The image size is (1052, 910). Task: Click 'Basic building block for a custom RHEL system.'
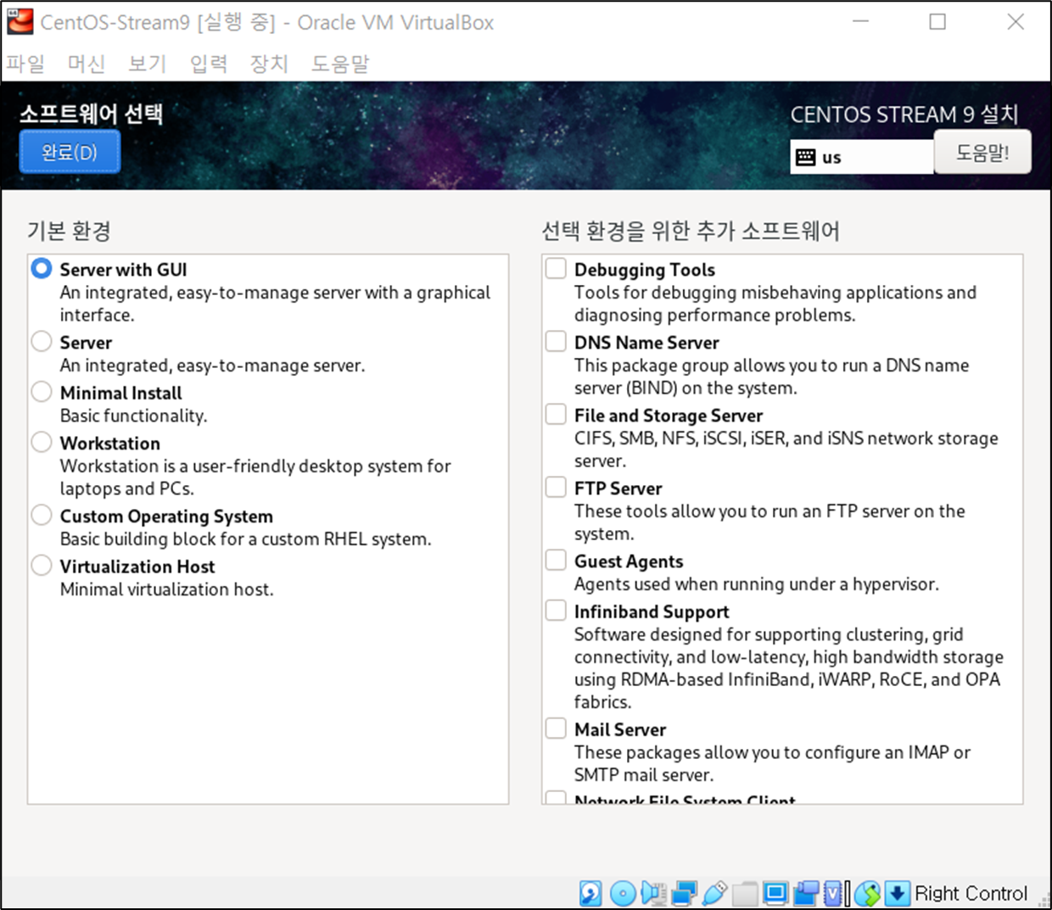click(245, 539)
